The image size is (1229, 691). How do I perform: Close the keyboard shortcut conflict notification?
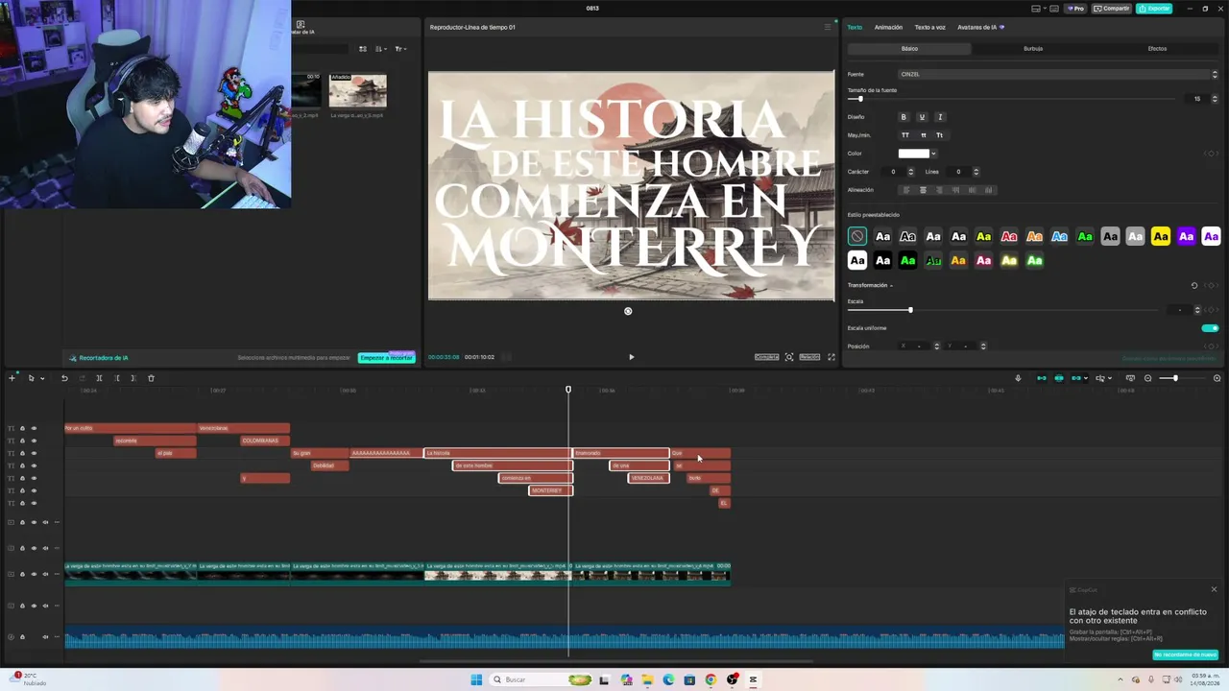1214,589
